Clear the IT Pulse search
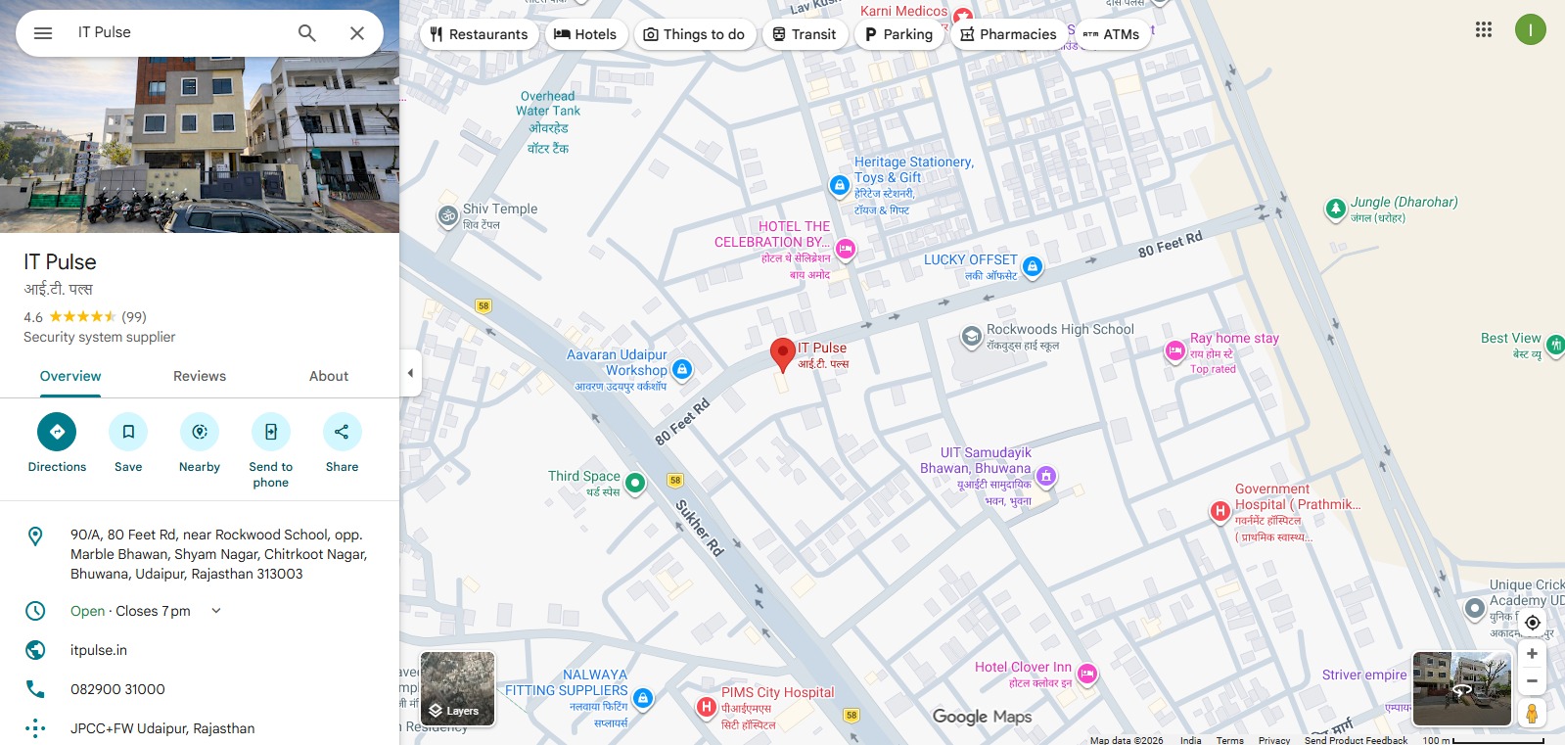This screenshot has height=745, width=1565. pyautogui.click(x=357, y=33)
